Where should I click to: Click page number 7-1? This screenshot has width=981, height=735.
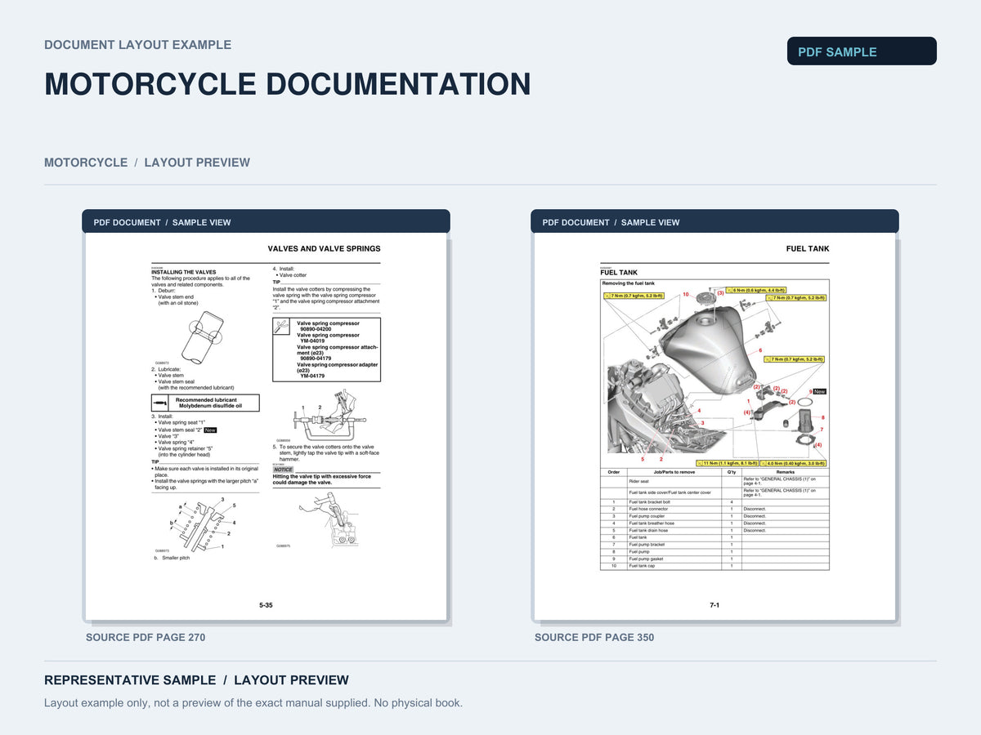click(x=714, y=605)
